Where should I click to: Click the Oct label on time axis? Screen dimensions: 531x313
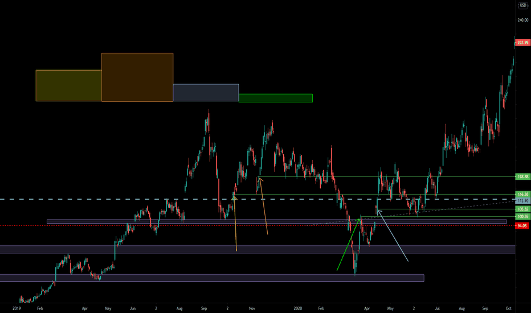508,308
